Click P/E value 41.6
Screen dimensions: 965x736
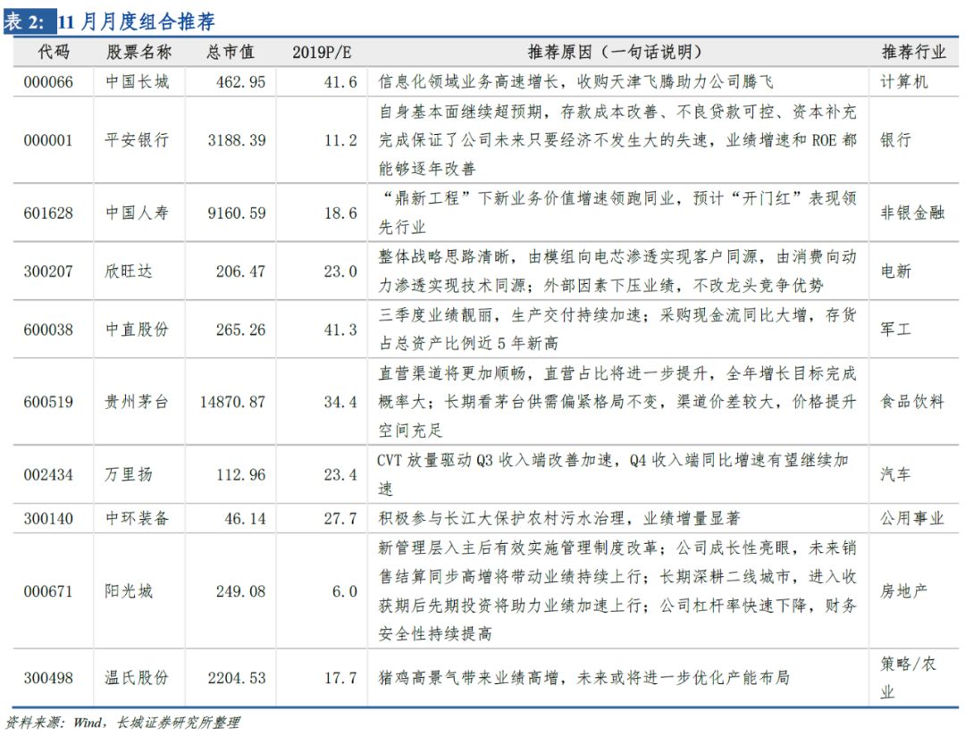pos(340,82)
